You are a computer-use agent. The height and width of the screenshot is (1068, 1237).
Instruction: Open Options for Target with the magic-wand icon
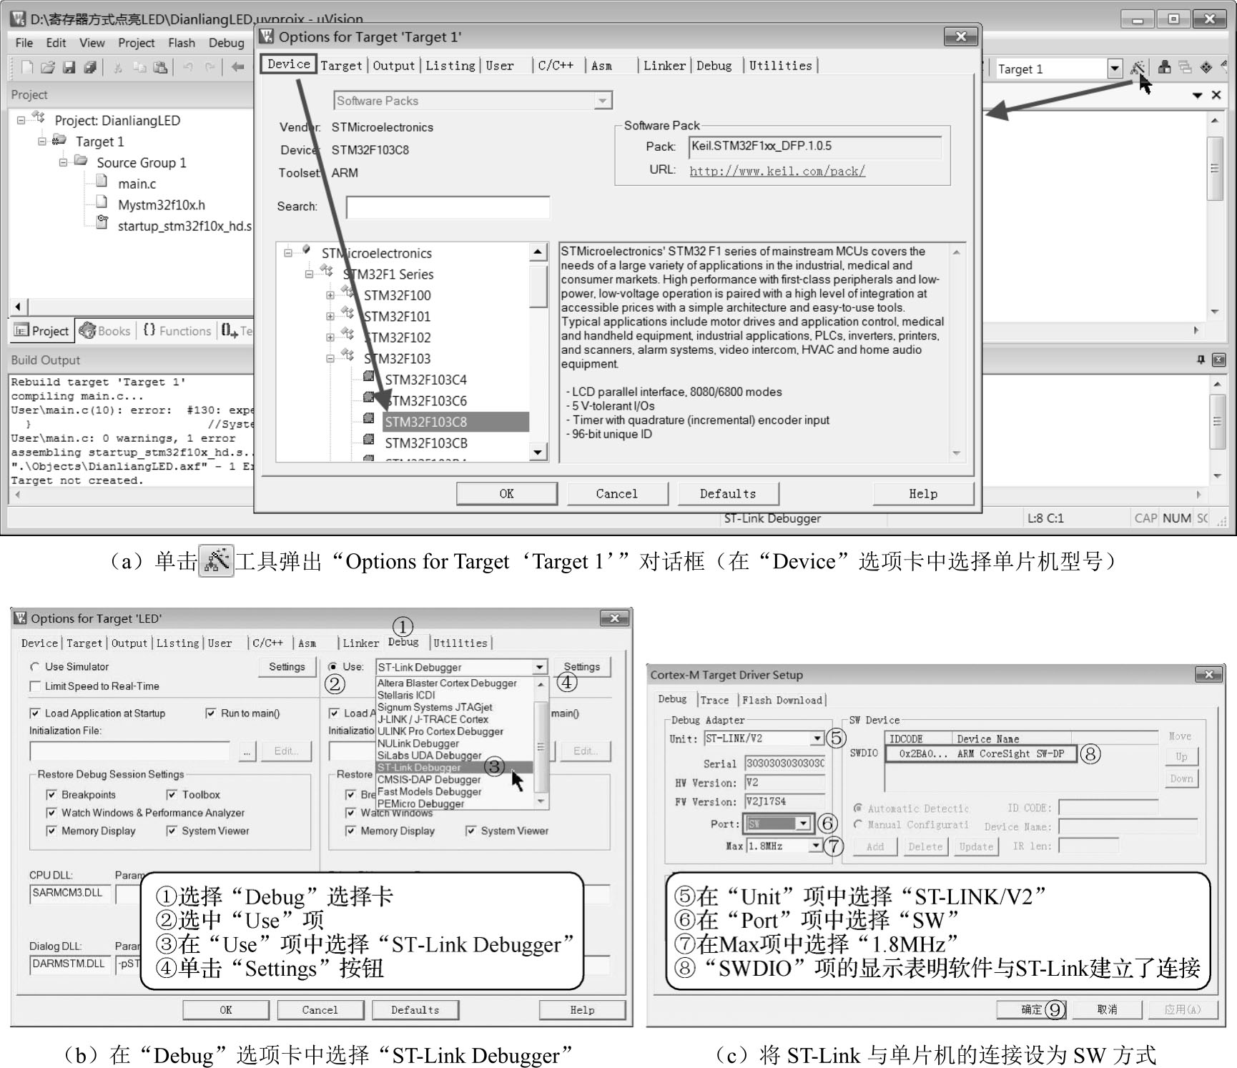tap(1138, 68)
